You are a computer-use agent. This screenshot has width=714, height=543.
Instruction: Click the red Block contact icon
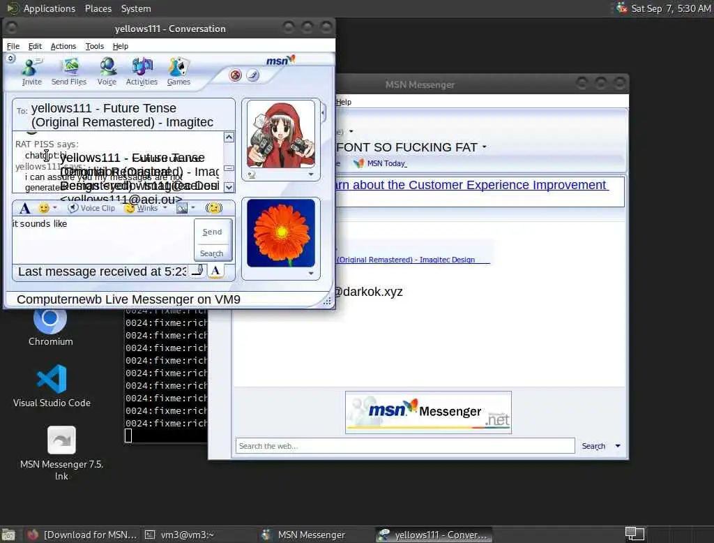[236, 75]
